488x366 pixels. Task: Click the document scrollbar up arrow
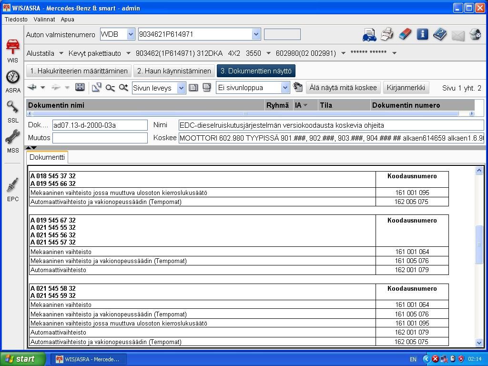(x=479, y=170)
